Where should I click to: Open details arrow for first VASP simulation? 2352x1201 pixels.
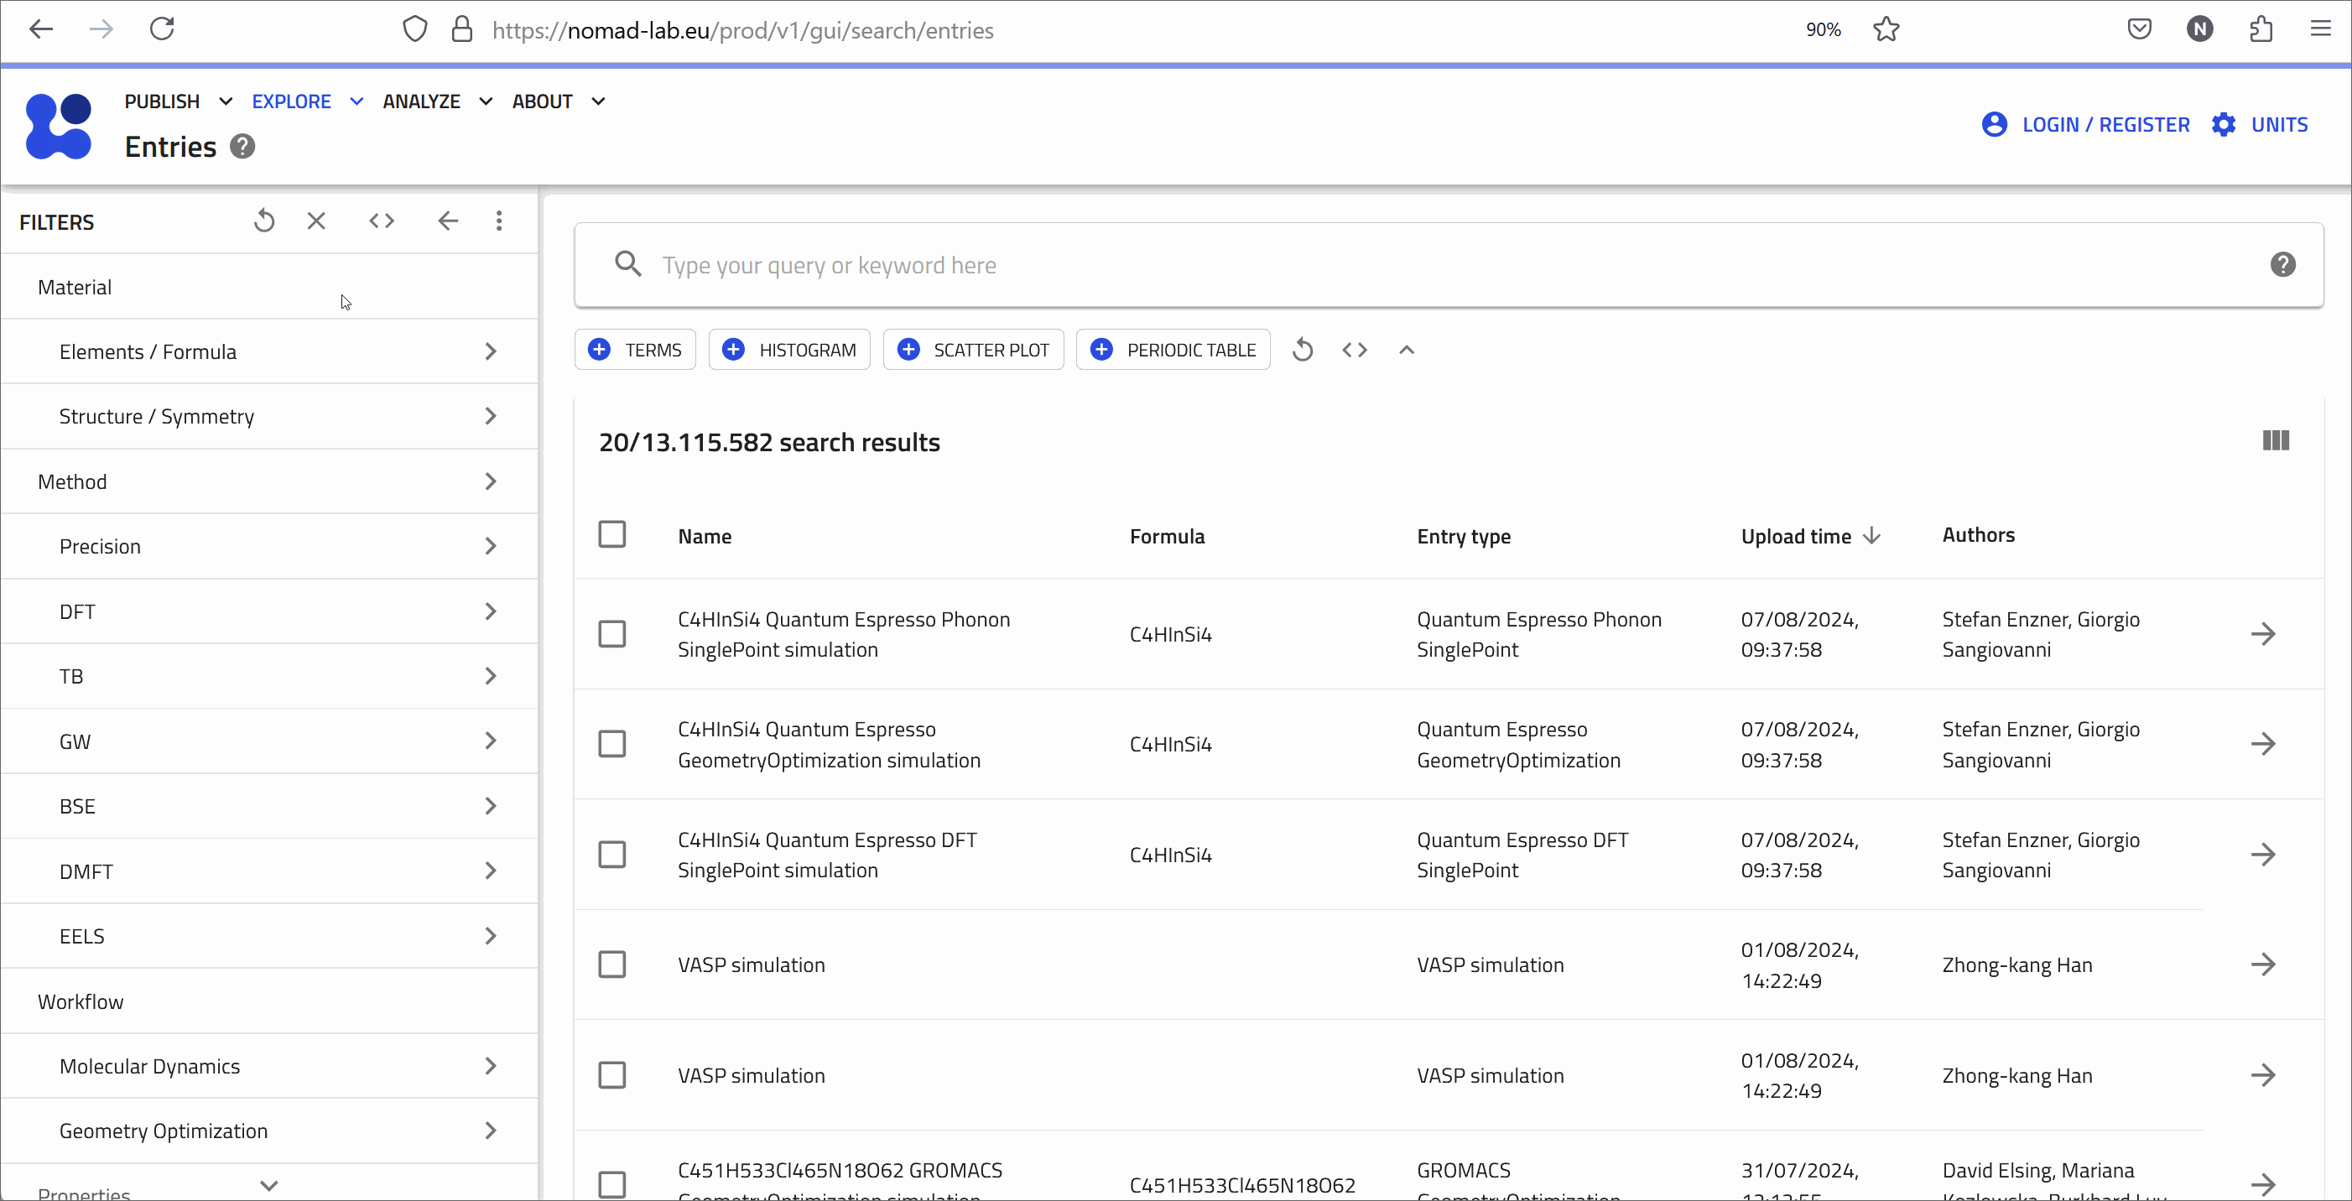[x=2263, y=964]
